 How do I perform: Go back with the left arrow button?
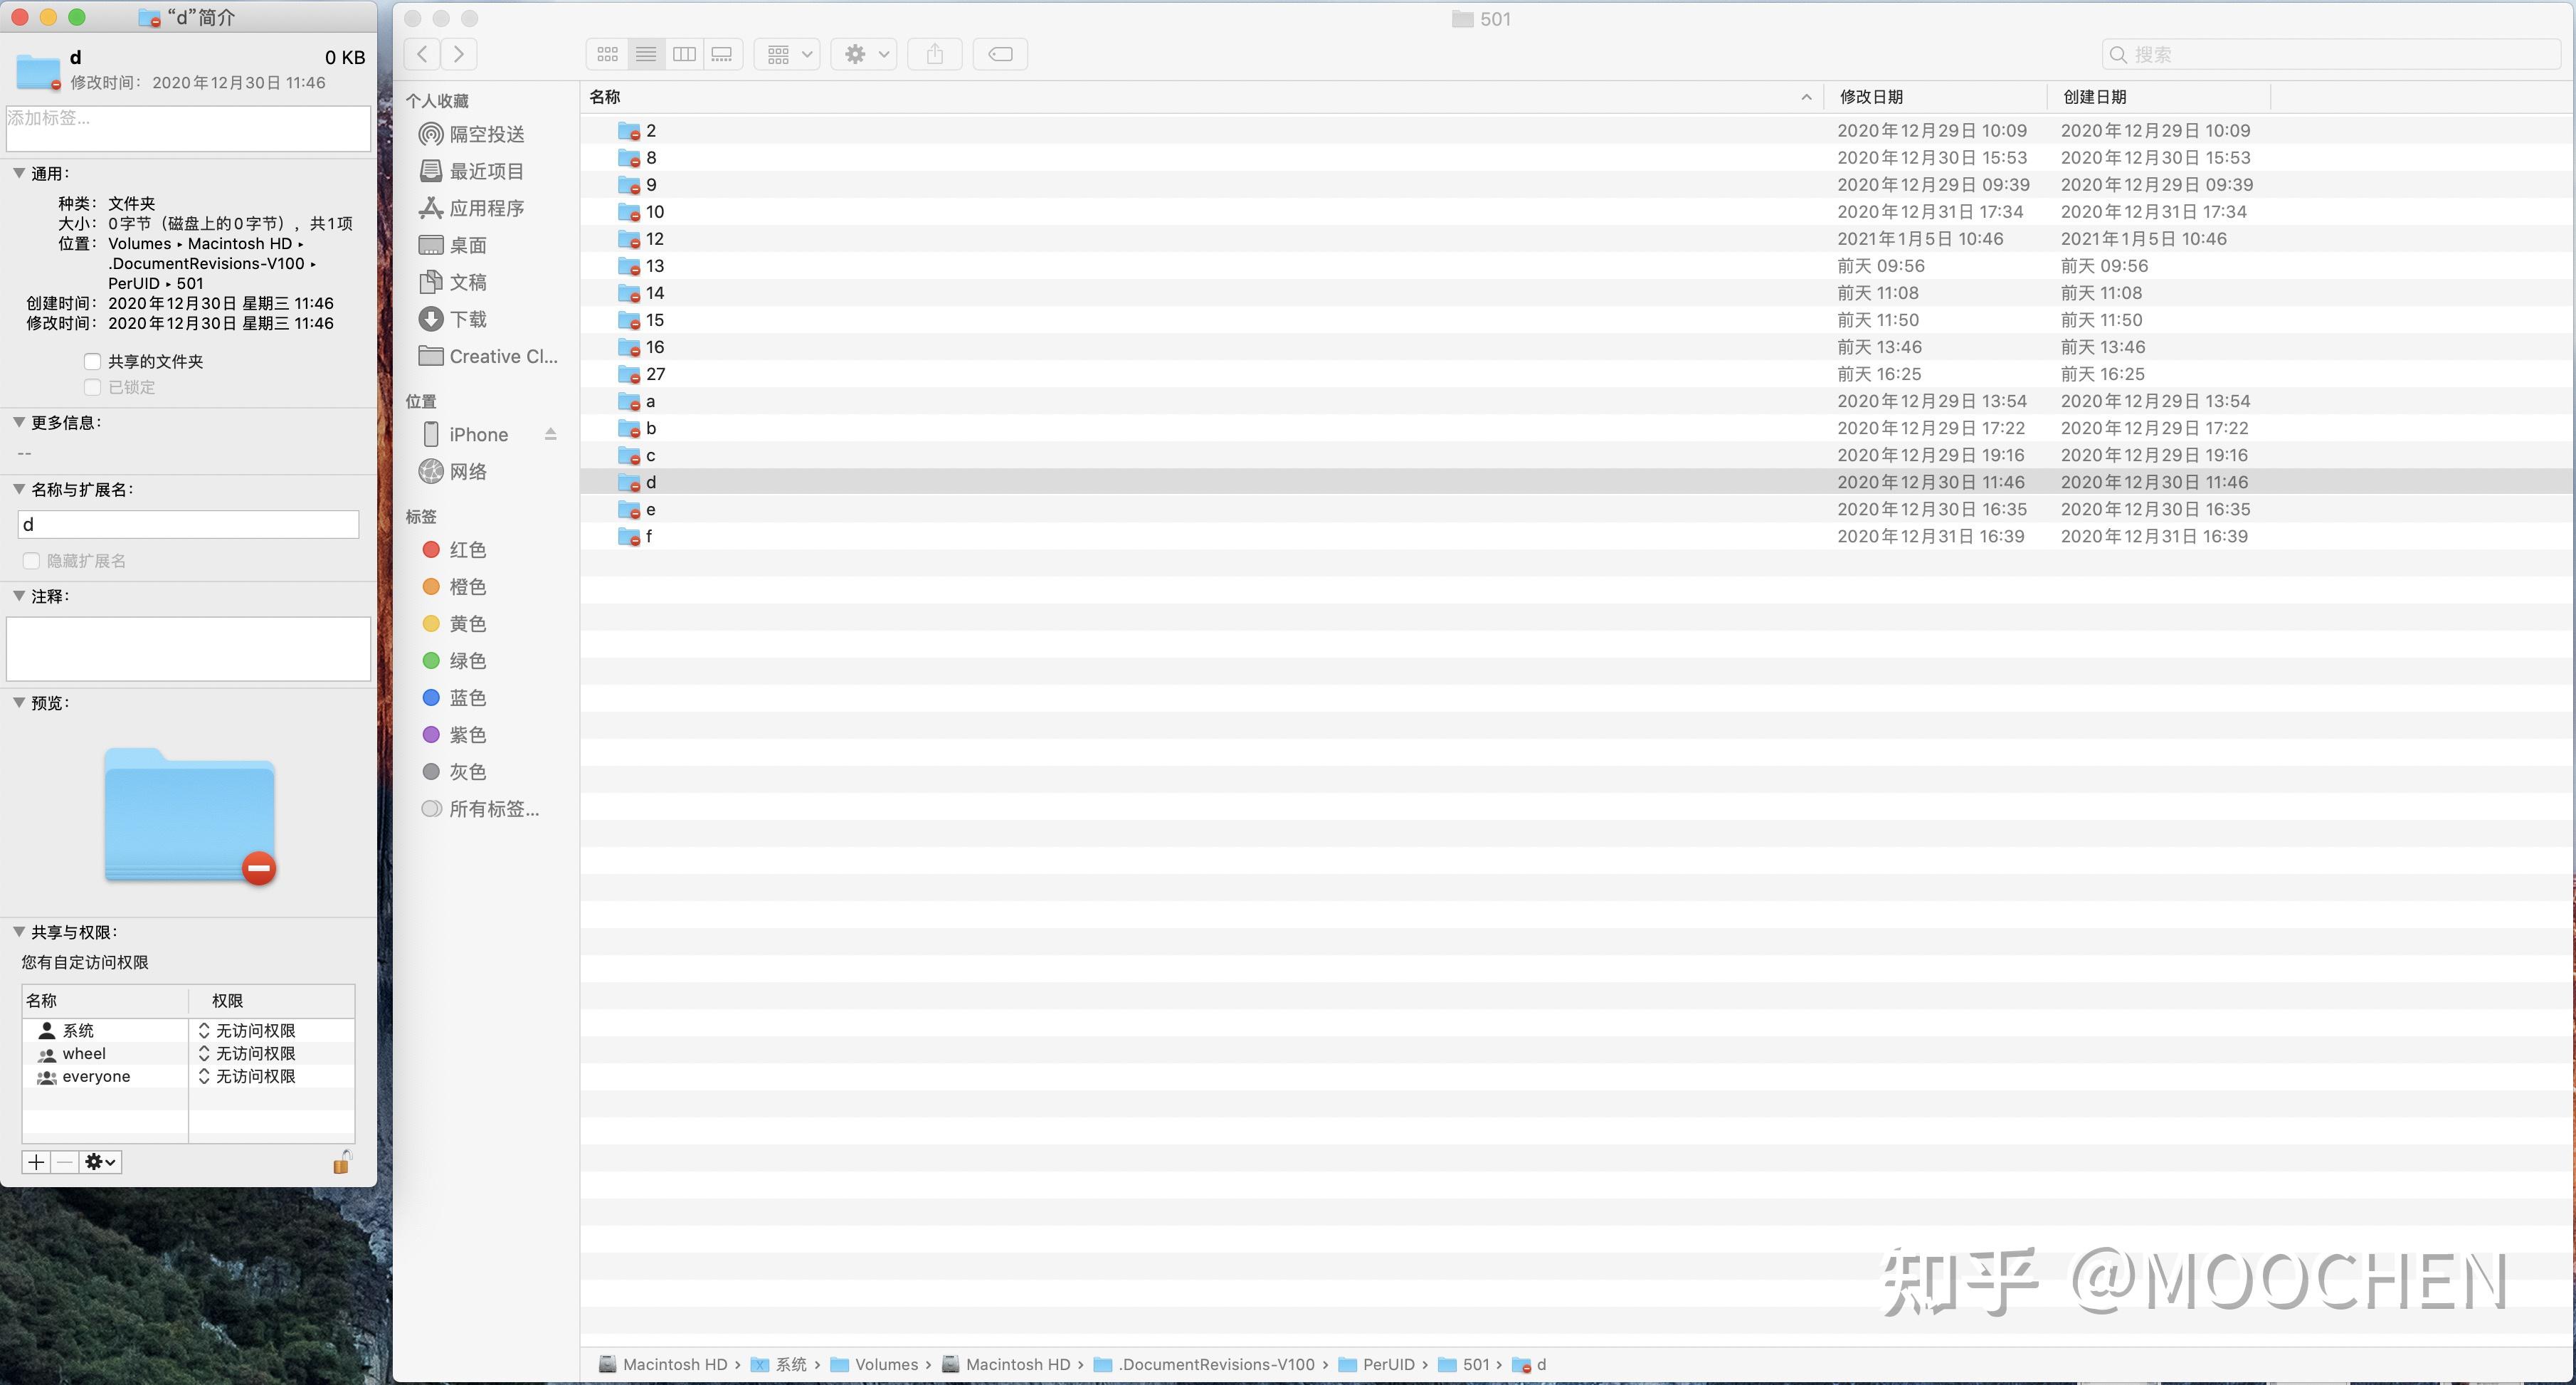pos(423,54)
